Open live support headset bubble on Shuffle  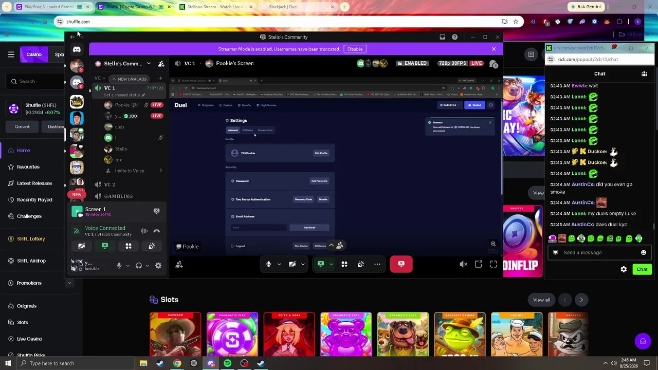(643, 341)
